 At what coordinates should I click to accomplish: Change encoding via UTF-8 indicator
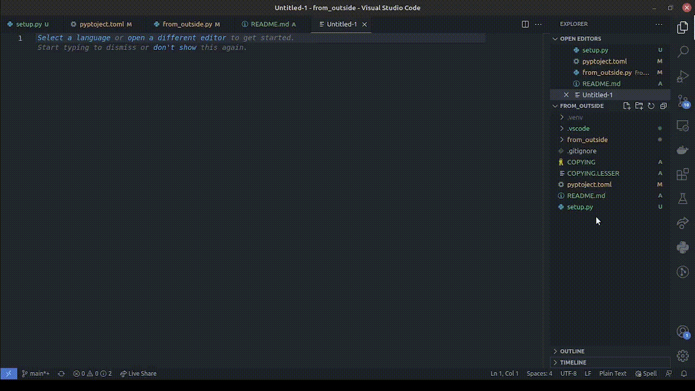[x=568, y=374]
